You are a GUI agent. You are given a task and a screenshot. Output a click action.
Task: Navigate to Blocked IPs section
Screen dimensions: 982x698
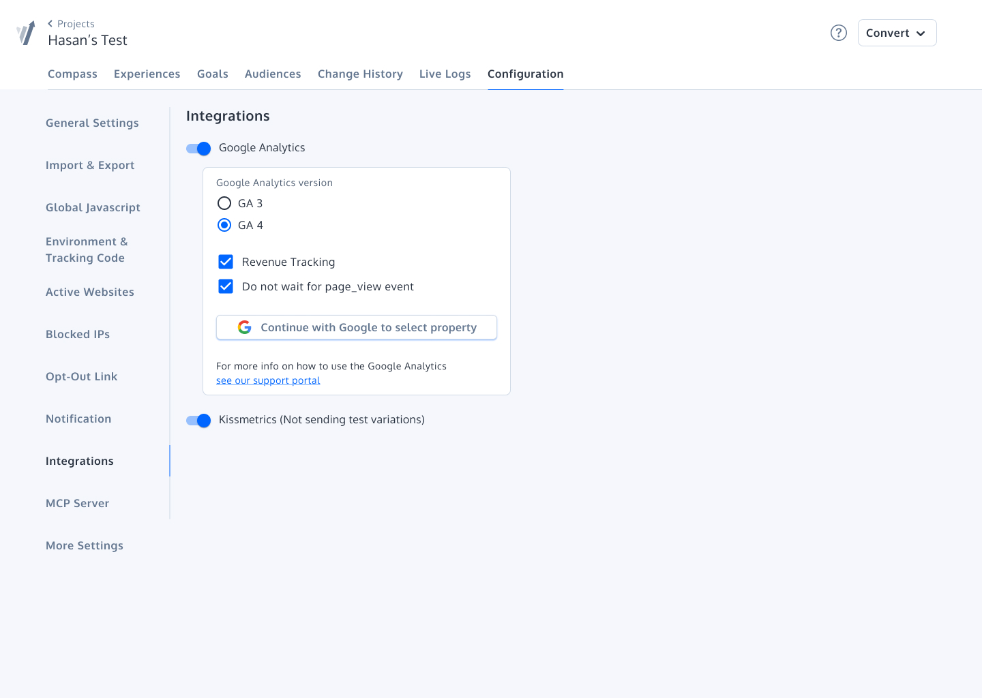pyautogui.click(x=78, y=334)
